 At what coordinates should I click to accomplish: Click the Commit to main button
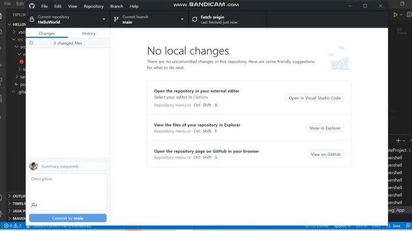click(x=68, y=218)
